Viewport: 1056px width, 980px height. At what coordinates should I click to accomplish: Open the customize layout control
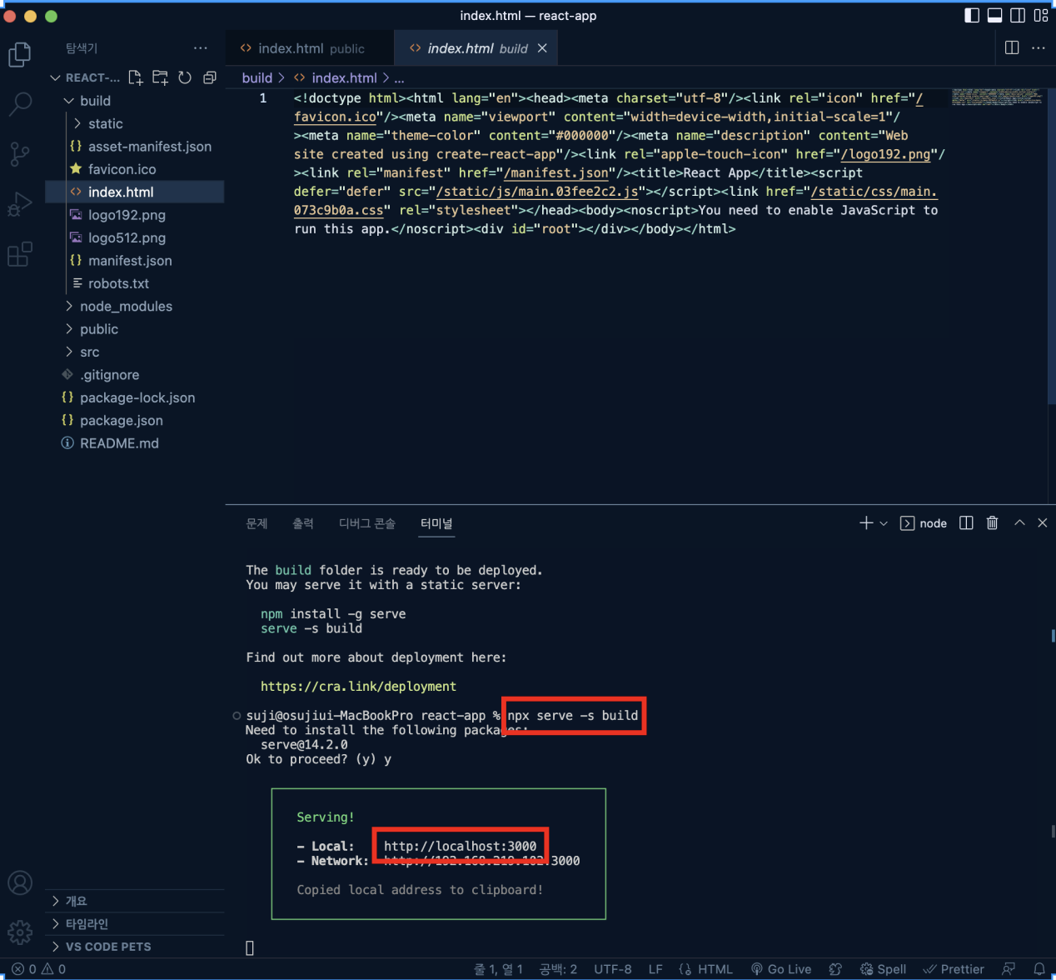pyautogui.click(x=1041, y=15)
